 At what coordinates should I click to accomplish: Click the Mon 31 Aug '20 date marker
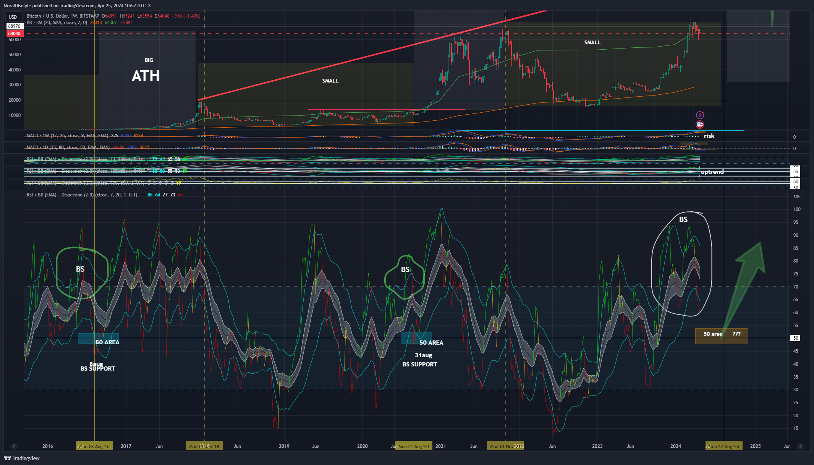414,446
